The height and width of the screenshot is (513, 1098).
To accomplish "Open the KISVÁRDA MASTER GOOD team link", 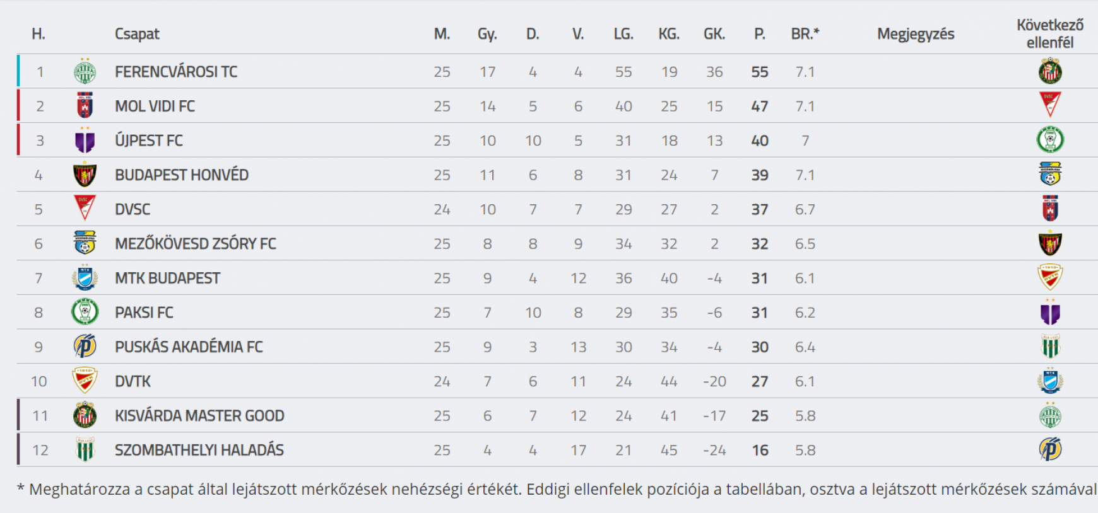I will 199,415.
